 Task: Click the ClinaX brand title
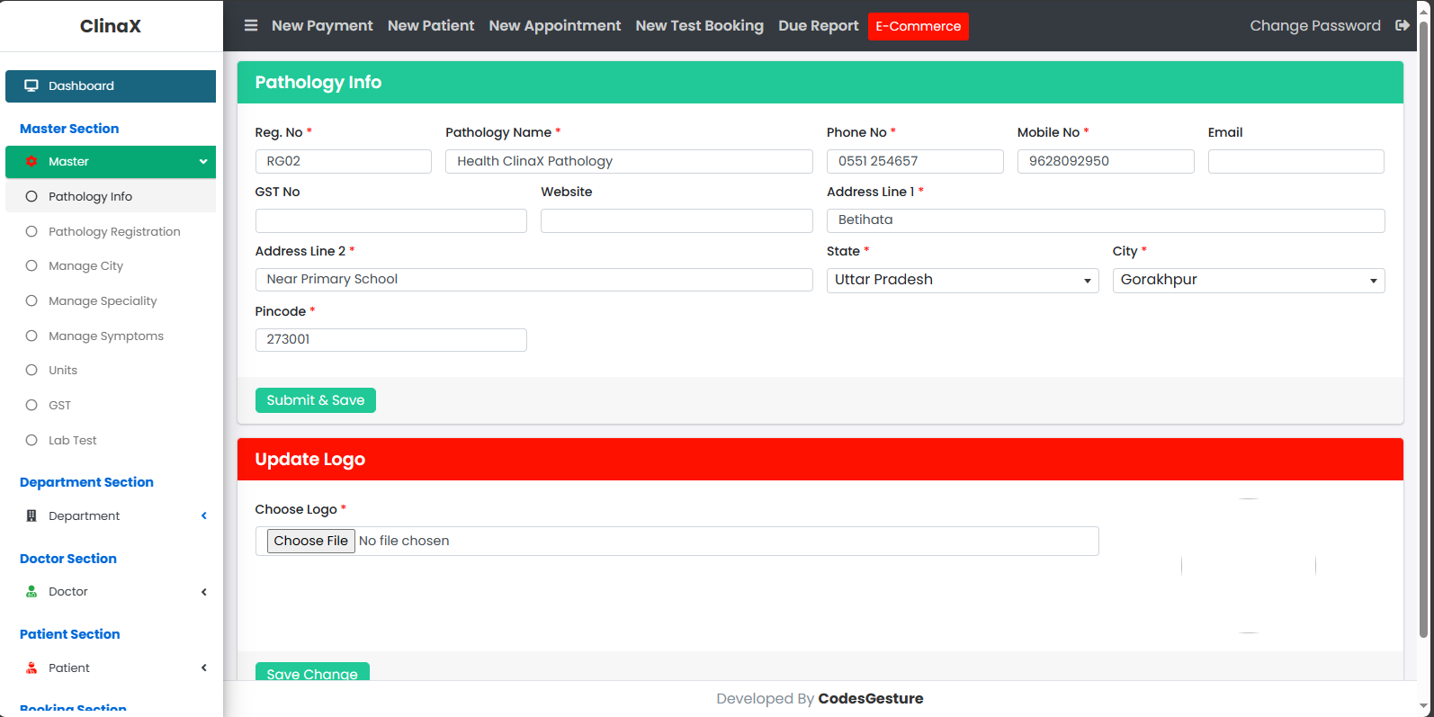[x=111, y=26]
